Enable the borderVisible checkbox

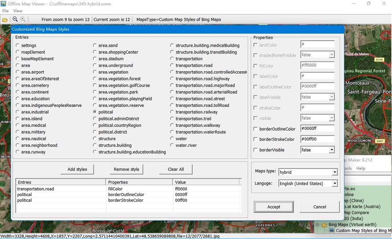(x=255, y=150)
